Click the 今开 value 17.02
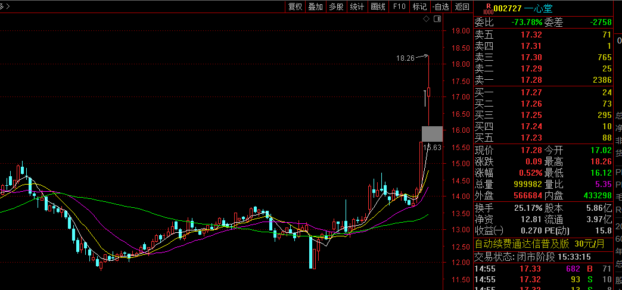Screen dimensions: 622x290 click(601, 150)
